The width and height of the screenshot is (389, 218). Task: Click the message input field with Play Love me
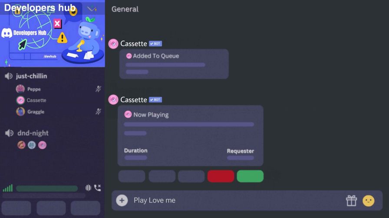click(247, 200)
